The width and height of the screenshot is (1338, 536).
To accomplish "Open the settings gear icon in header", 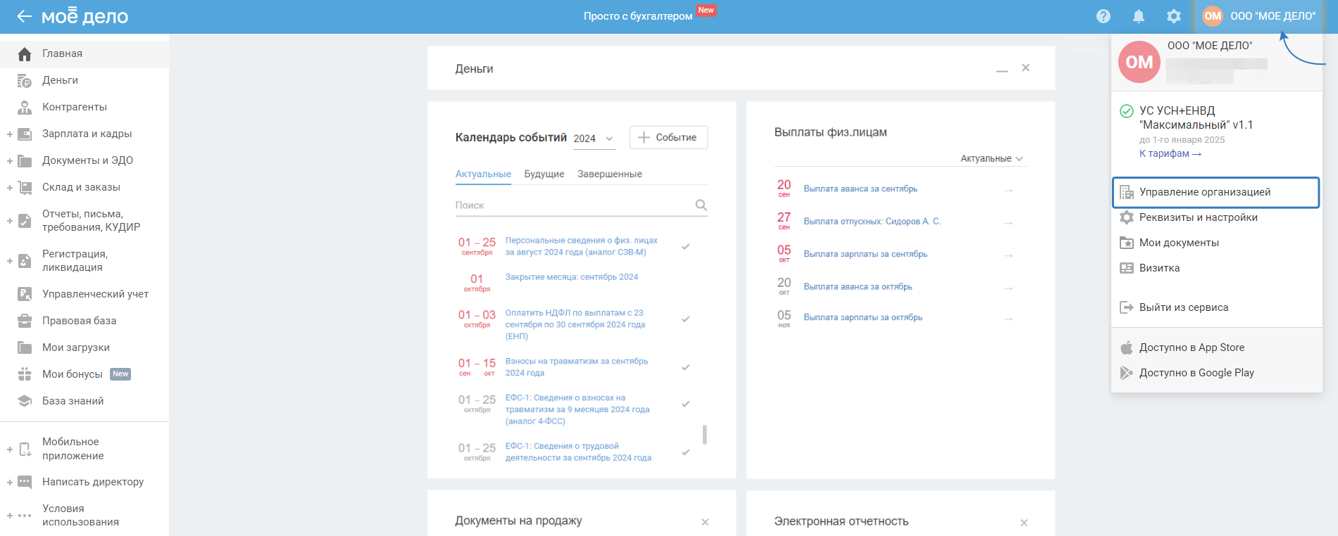I will [x=1174, y=16].
